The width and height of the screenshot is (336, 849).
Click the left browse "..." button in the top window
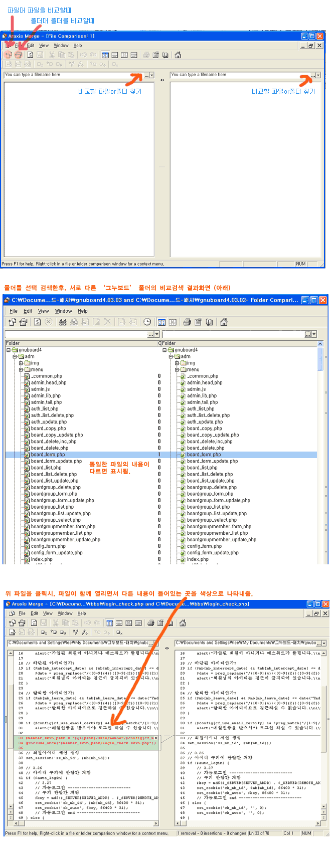click(x=146, y=75)
